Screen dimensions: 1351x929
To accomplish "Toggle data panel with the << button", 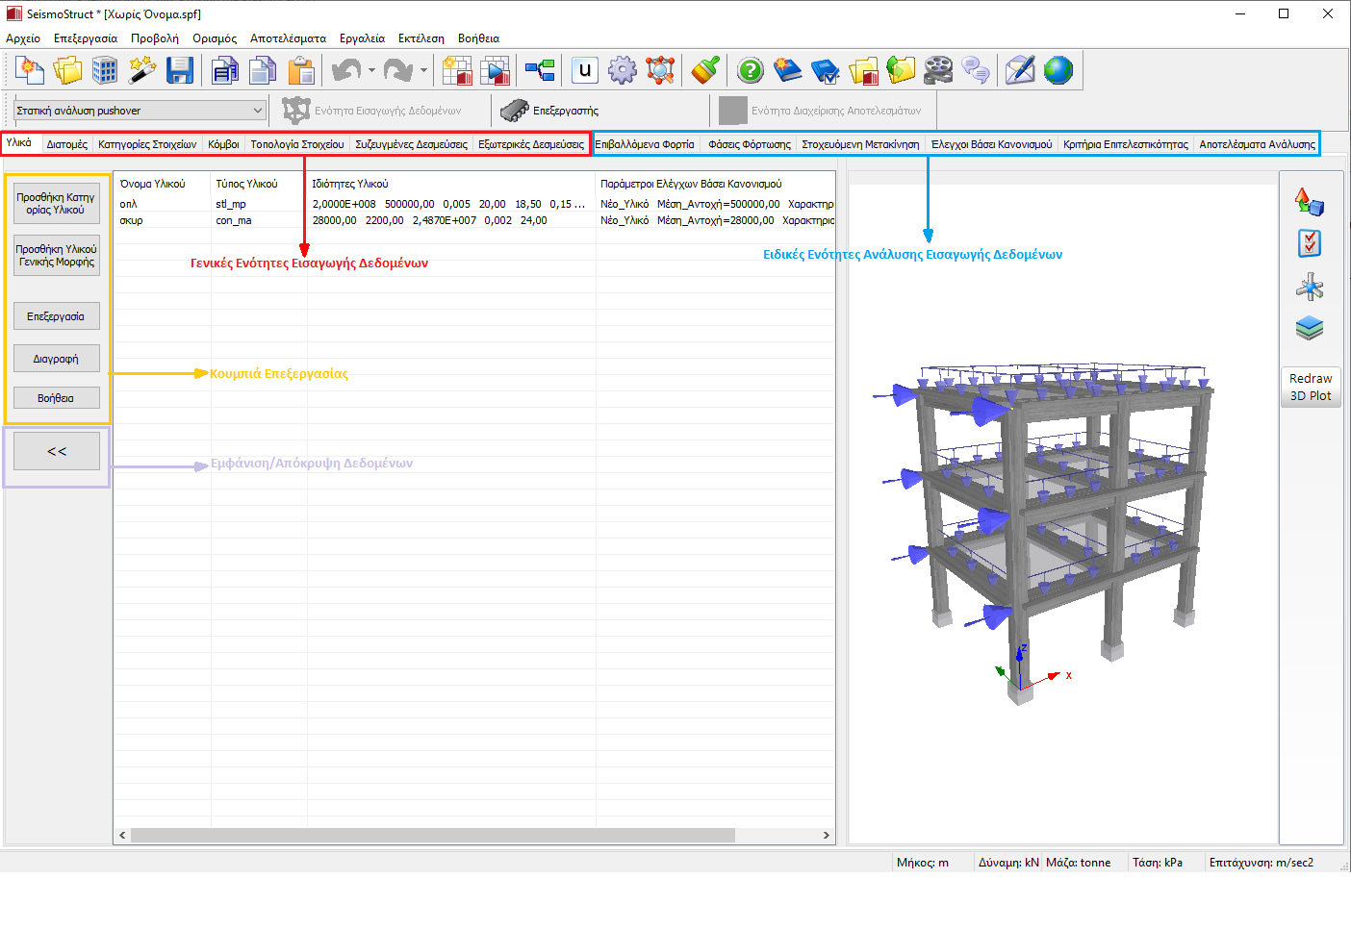I will pyautogui.click(x=57, y=451).
